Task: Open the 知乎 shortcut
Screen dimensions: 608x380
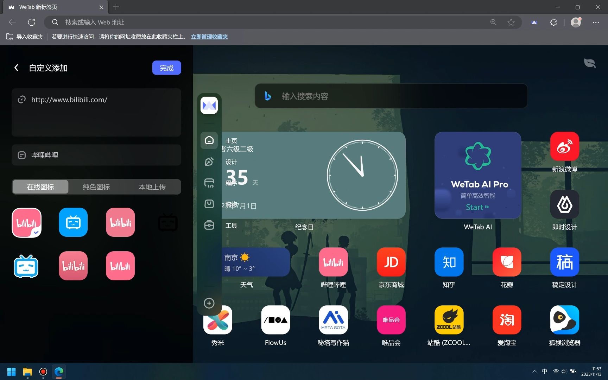Action: pos(449,262)
